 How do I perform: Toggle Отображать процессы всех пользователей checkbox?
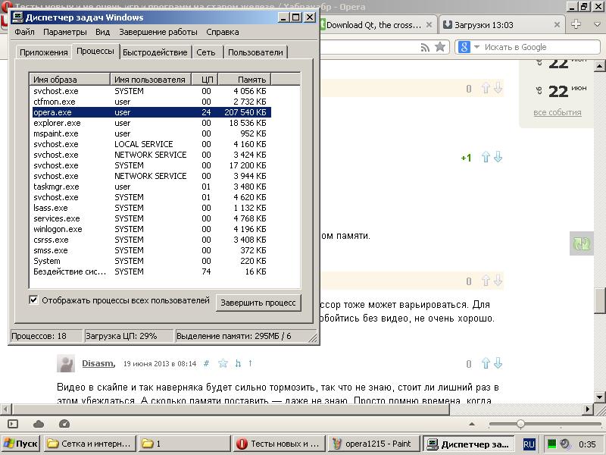(33, 300)
